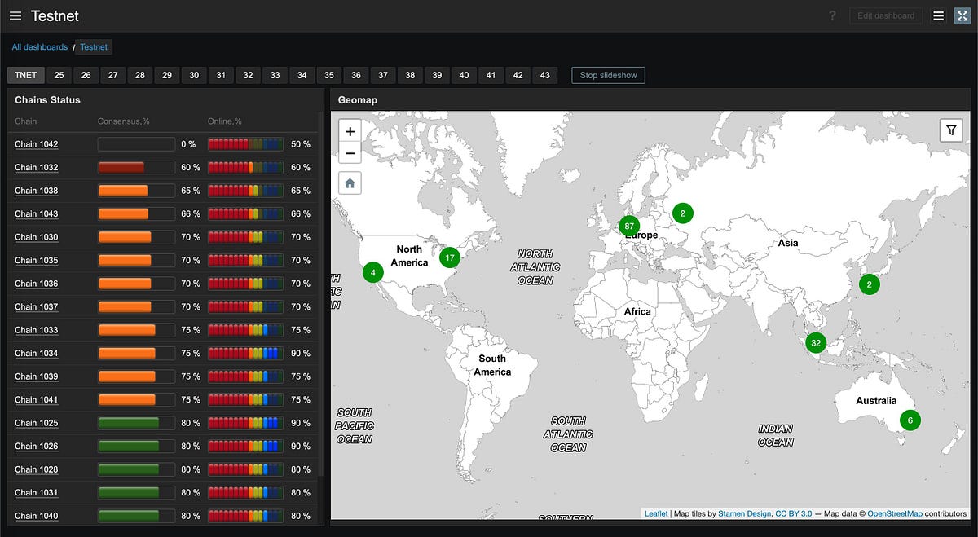Open the All dashboards breadcrumb link

point(40,47)
